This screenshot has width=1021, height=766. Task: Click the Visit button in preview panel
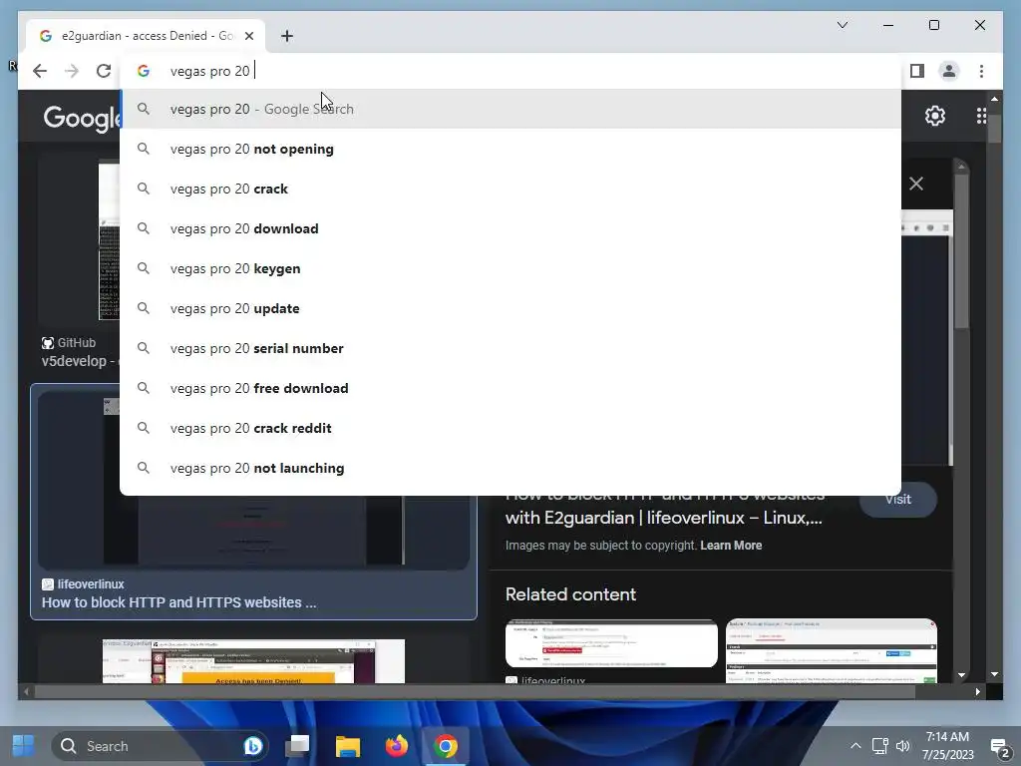898,500
